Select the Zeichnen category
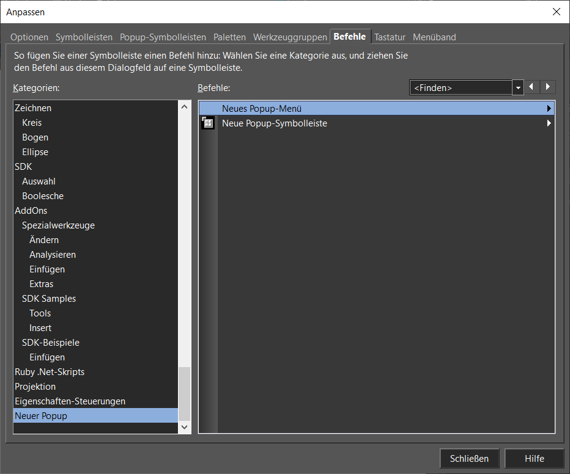The height and width of the screenshot is (474, 570). tap(95, 108)
